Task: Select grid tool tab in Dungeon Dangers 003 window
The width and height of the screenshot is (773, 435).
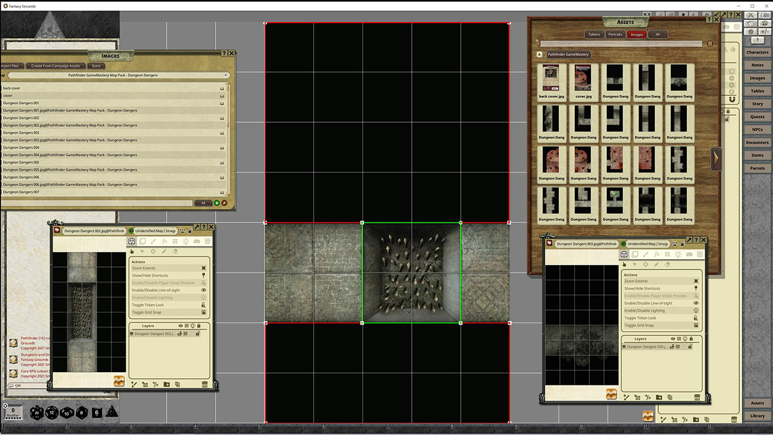Action: click(700, 254)
